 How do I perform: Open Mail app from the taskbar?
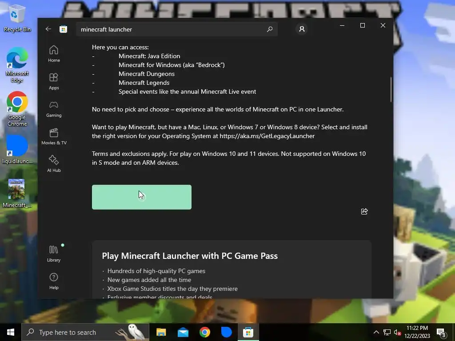click(183, 332)
